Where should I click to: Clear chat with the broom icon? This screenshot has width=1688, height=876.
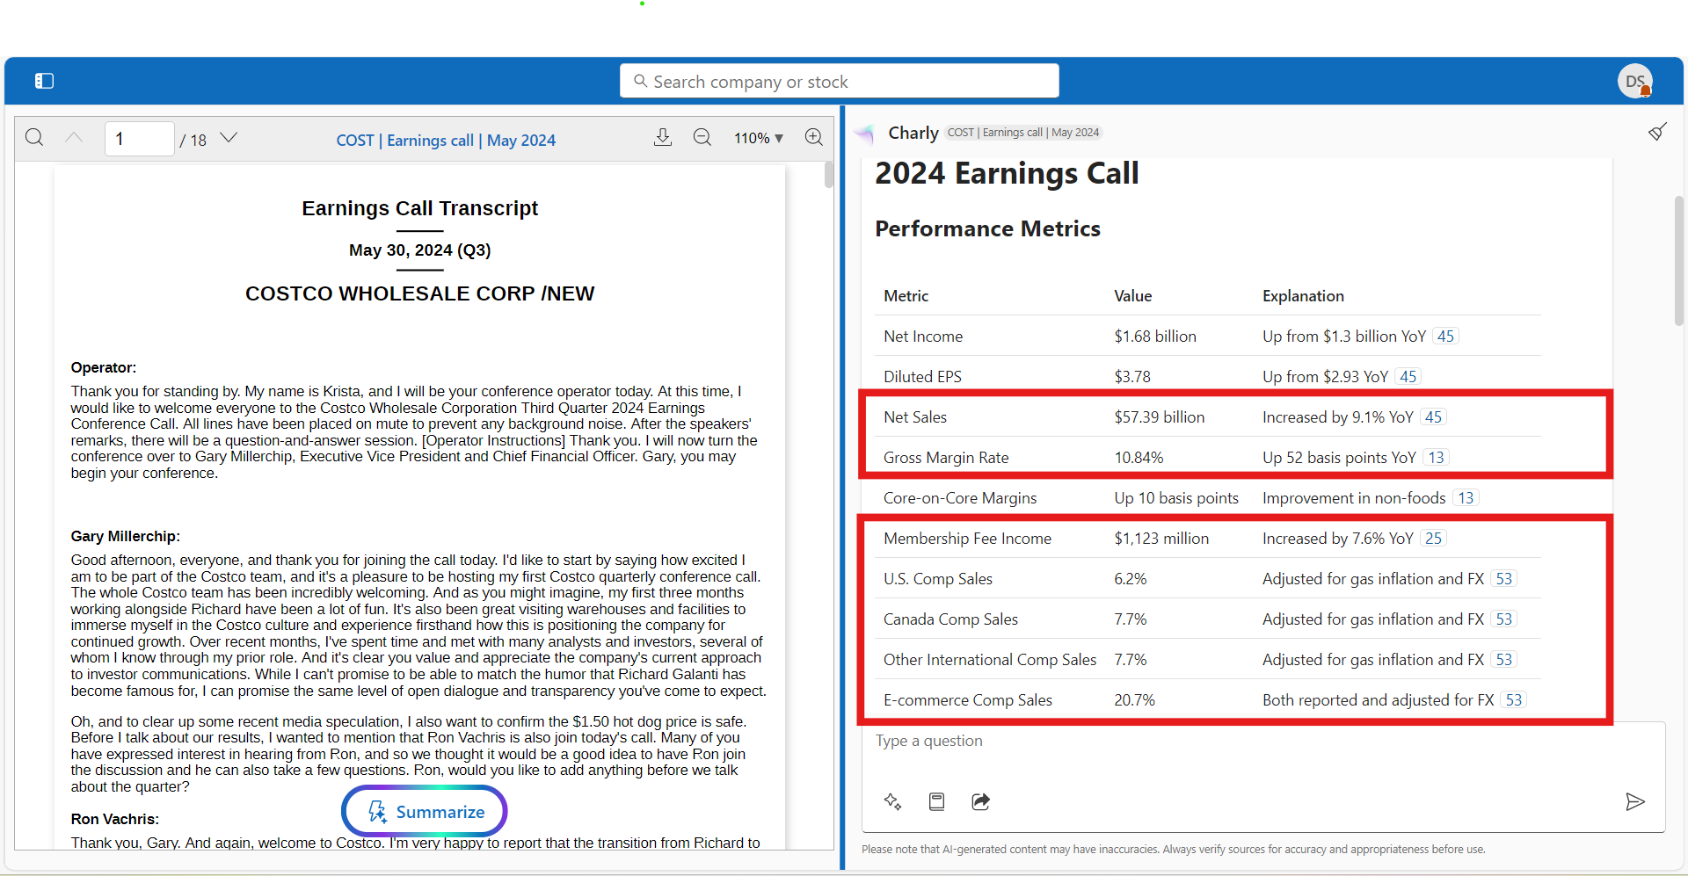pyautogui.click(x=1657, y=132)
